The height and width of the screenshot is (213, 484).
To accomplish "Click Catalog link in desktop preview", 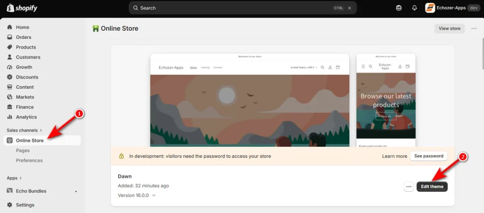I will pyautogui.click(x=205, y=67).
